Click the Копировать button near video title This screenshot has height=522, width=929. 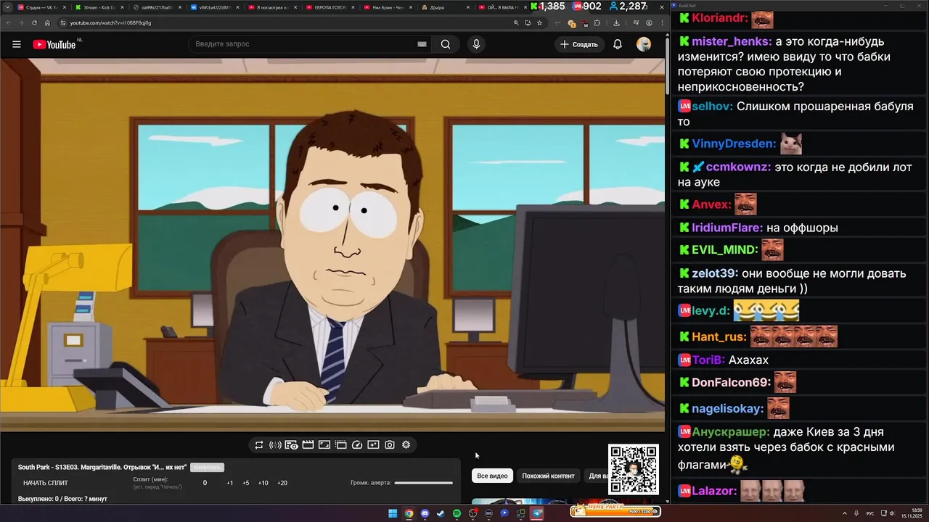207,468
